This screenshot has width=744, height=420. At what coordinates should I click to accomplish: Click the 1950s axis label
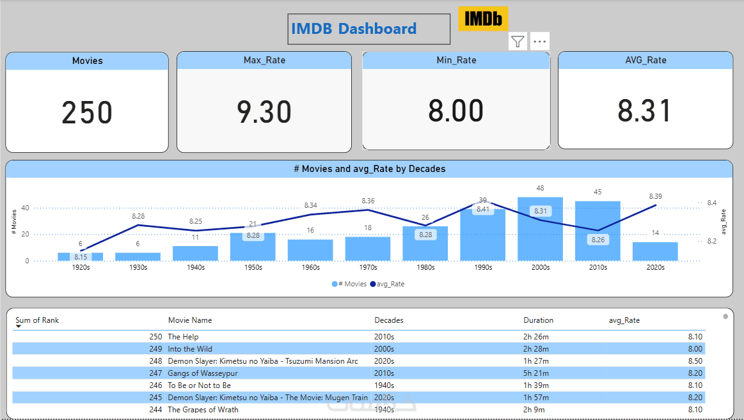pos(253,267)
